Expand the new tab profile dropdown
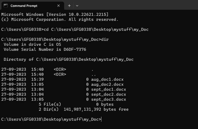 coord(77,5)
